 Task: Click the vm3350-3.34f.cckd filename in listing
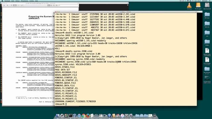[125, 17]
